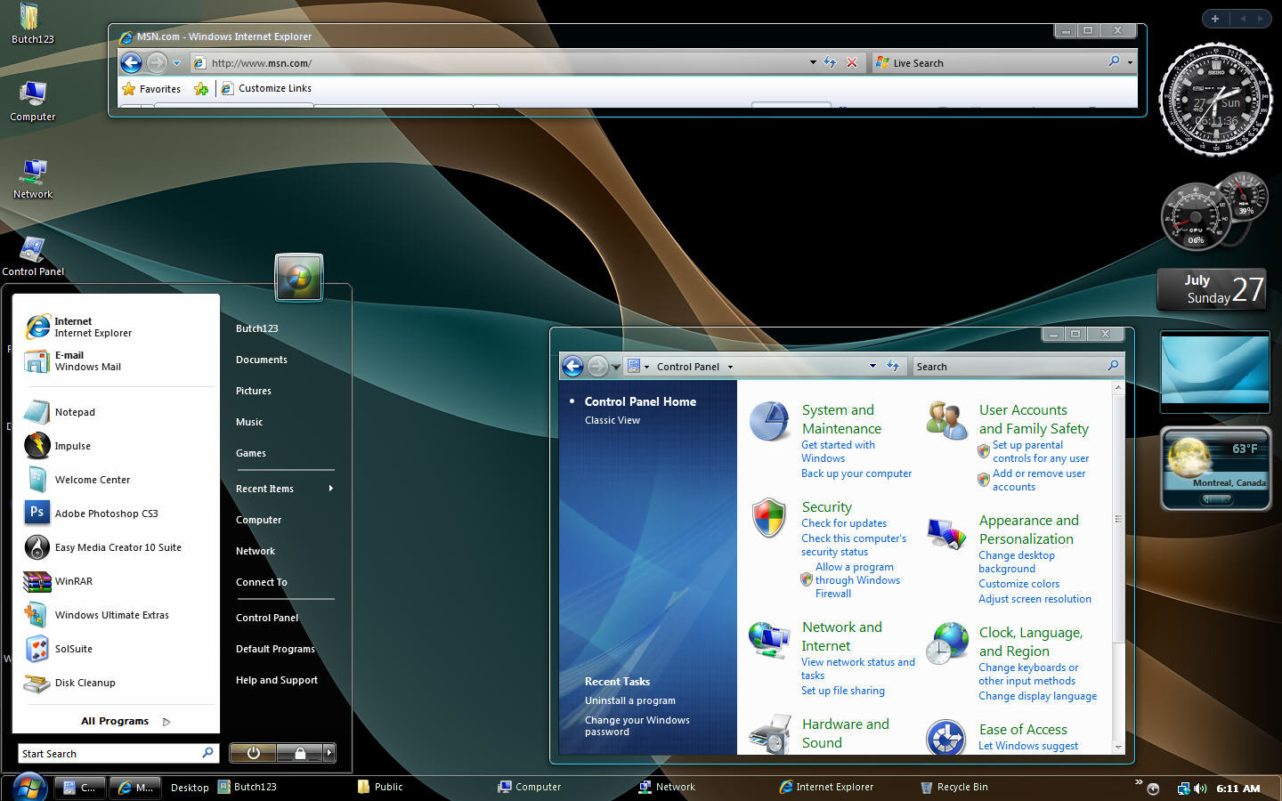Launch WinRAR from Start menu
Image resolution: width=1282 pixels, height=801 pixels.
pyautogui.click(x=116, y=581)
